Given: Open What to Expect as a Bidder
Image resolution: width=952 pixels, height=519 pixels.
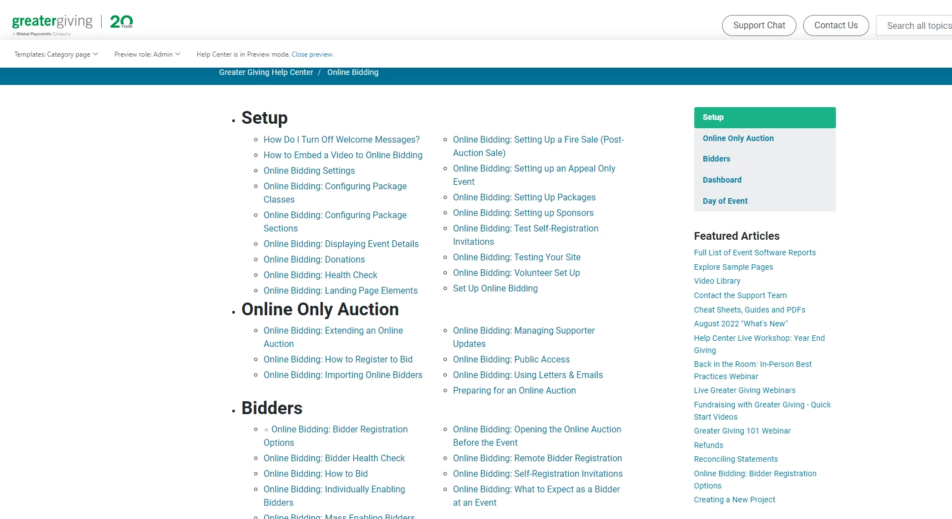Looking at the screenshot, I should (x=537, y=496).
